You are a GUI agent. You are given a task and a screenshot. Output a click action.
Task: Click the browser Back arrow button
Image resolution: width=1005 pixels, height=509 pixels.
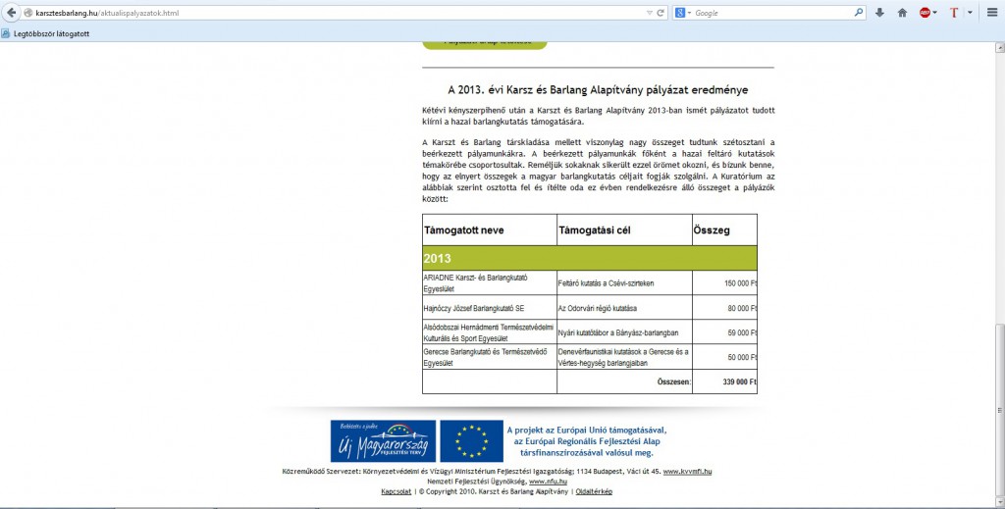[x=10, y=13]
